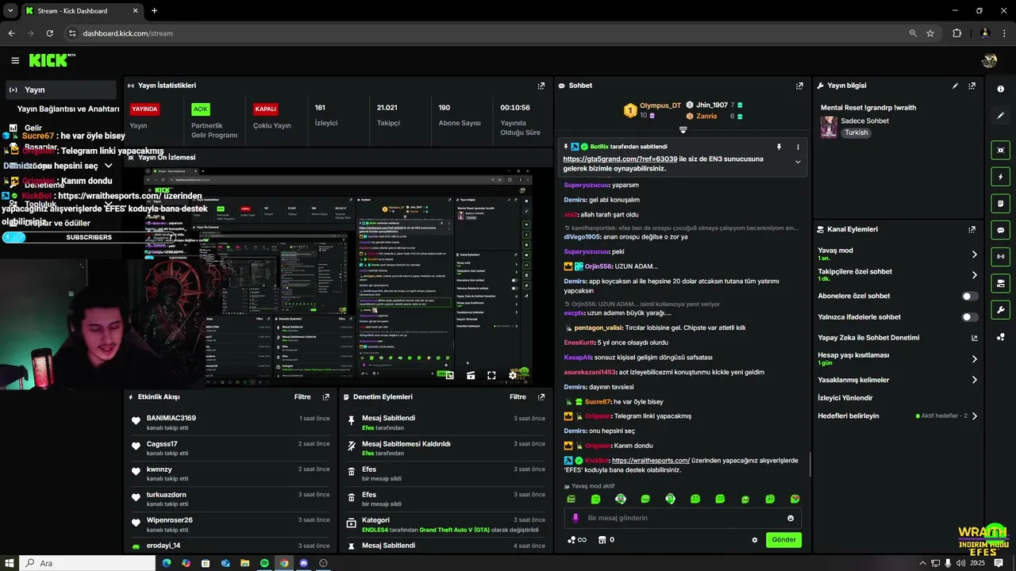
Task: Open the emoji picker in message box
Action: point(791,518)
